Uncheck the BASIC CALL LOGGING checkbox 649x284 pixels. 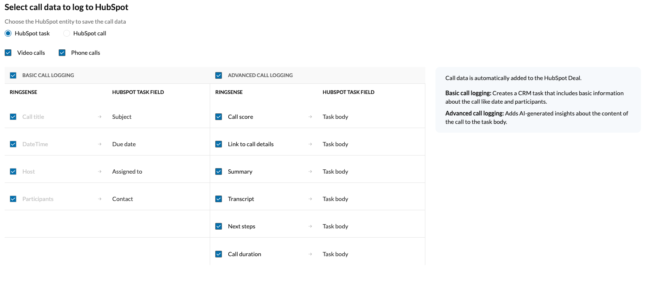(13, 75)
